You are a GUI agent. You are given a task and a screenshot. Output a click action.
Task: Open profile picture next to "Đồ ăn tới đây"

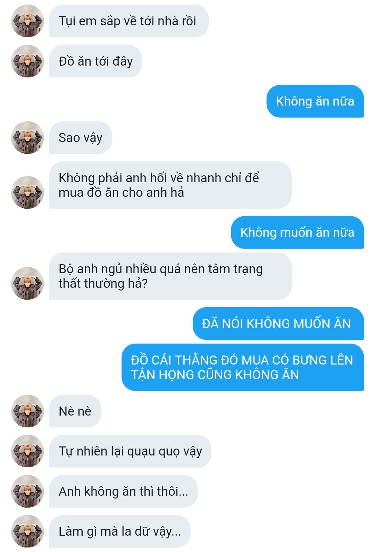pos(28,61)
